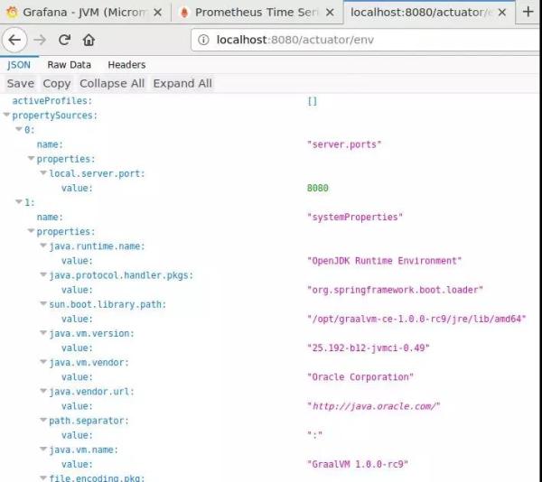Collapse the java.vm.version node
This screenshot has width=542, height=482.
click(43, 332)
